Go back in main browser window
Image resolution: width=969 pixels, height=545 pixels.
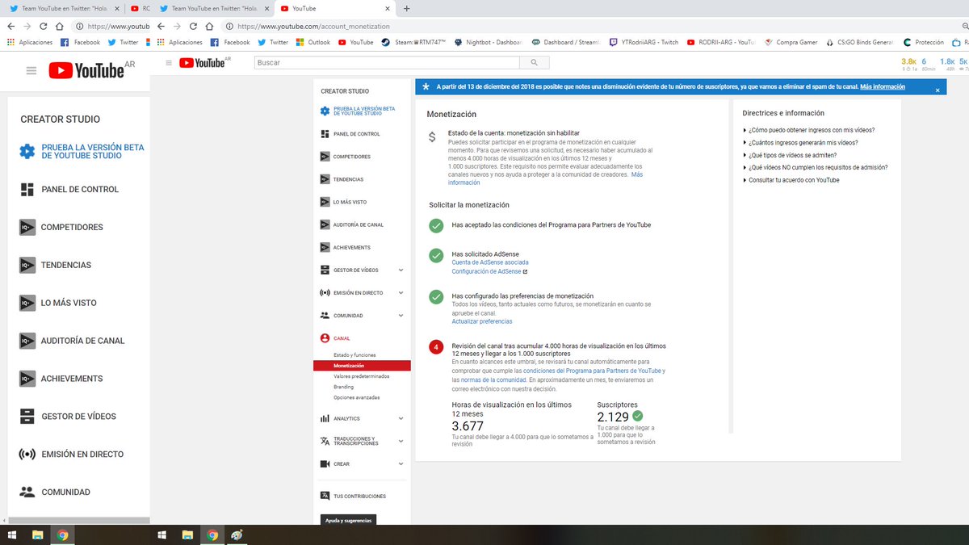pyautogui.click(x=161, y=26)
